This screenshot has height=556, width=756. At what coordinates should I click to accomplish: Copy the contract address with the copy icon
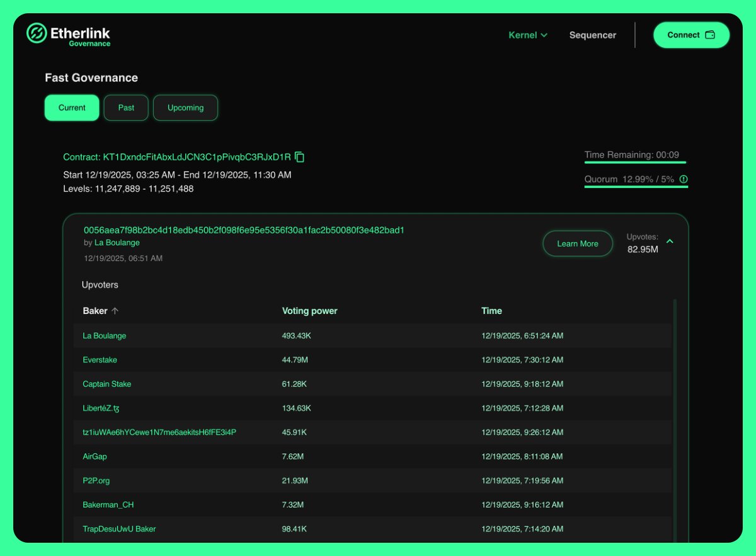pos(300,157)
